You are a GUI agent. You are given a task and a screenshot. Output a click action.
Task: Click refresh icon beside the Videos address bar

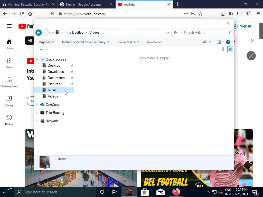point(175,33)
